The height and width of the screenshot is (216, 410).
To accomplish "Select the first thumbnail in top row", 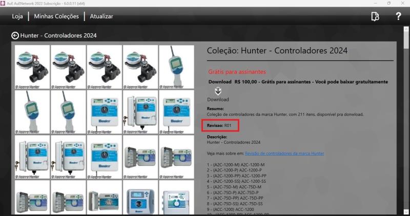I will coord(32,67).
